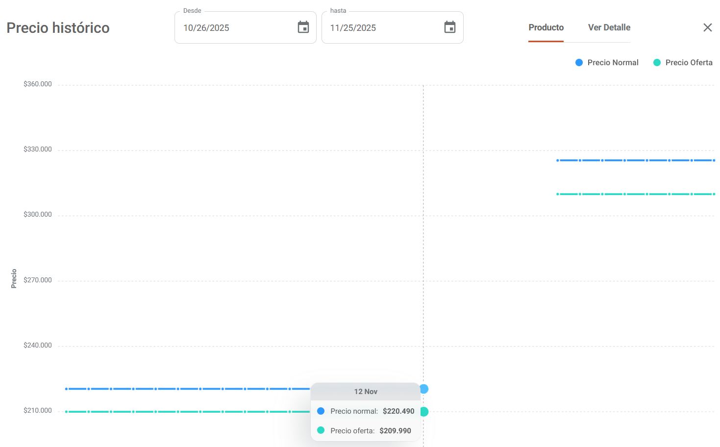
Task: Click the leftmost point of lower teal line
Action: [x=67, y=412]
